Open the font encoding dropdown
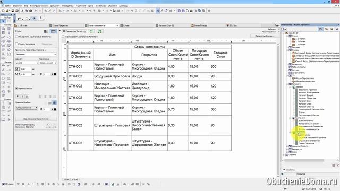340x191 pixels. click(x=48, y=63)
